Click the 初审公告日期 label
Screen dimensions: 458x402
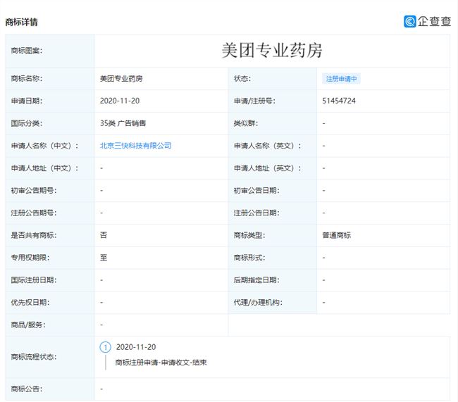click(256, 190)
